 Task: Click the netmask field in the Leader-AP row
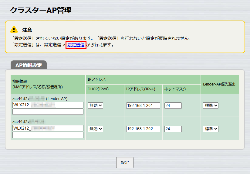tap(173, 105)
